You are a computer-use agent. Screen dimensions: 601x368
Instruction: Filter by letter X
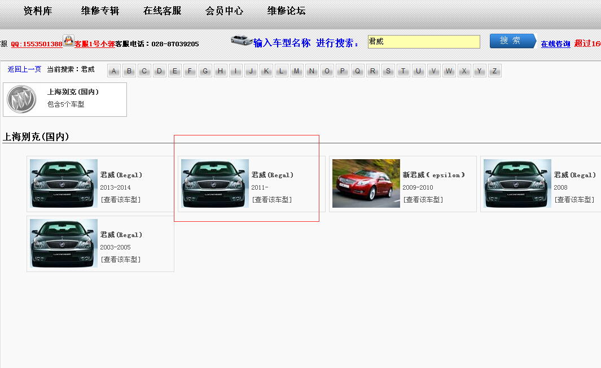point(464,71)
